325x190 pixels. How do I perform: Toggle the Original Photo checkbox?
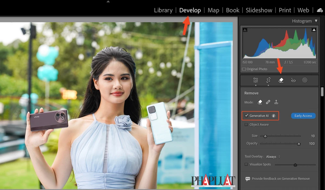[243, 69]
